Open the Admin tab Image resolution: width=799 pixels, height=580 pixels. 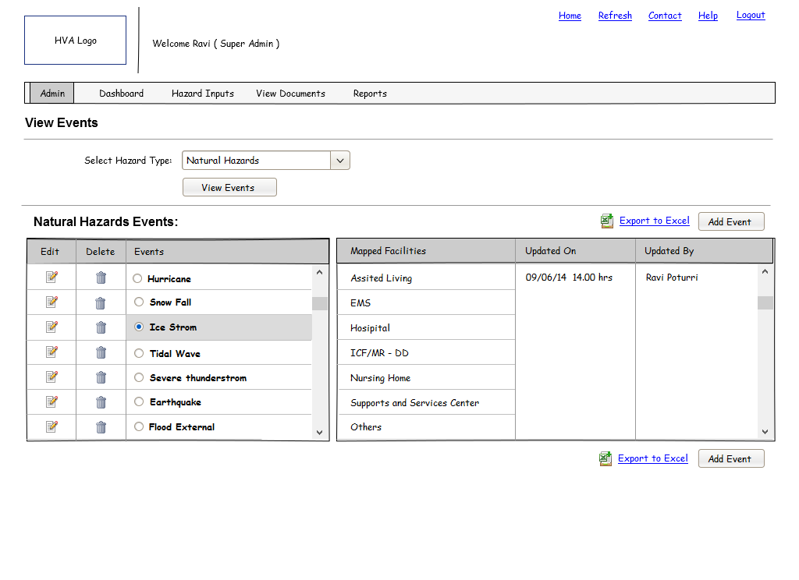(52, 94)
